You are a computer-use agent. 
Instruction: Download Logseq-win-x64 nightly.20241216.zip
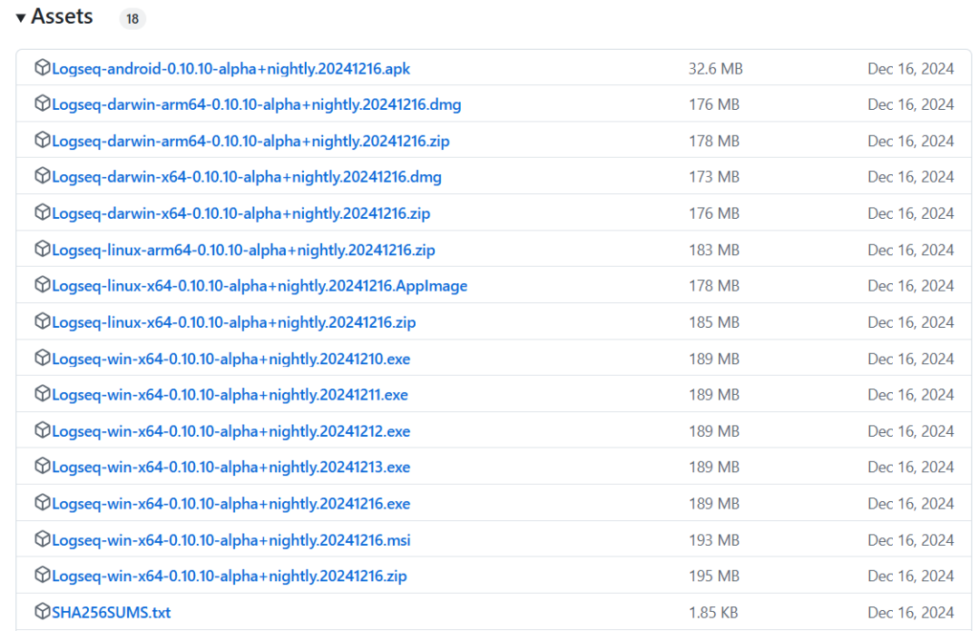click(229, 576)
